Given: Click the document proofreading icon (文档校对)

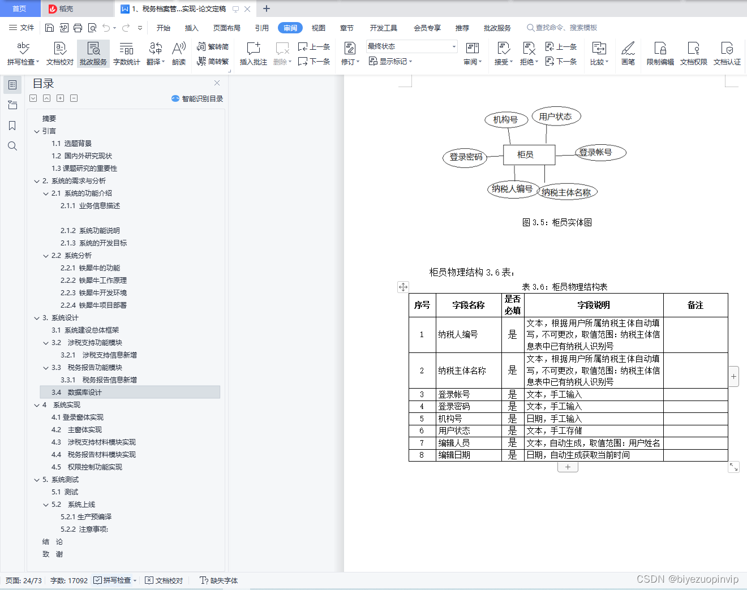Looking at the screenshot, I should coord(60,54).
